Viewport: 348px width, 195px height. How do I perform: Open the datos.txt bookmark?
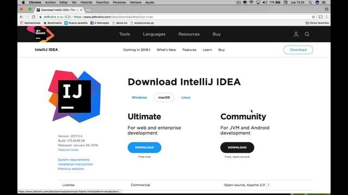click(120, 23)
